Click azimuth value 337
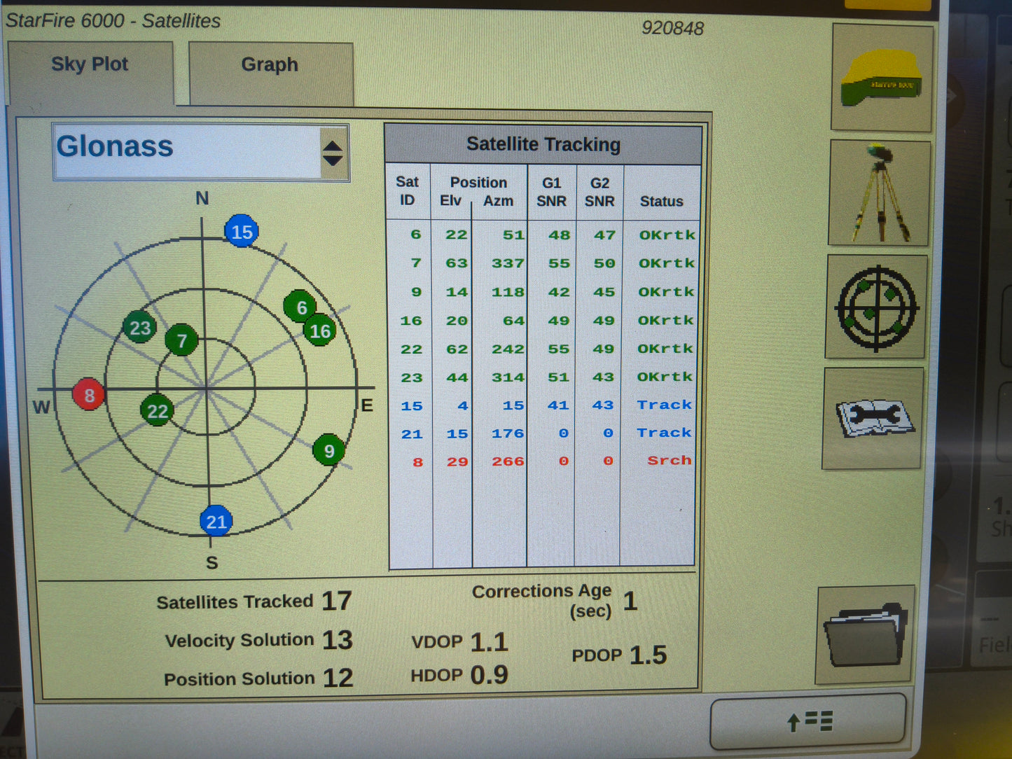Viewport: 1012px width, 759px height. (508, 263)
